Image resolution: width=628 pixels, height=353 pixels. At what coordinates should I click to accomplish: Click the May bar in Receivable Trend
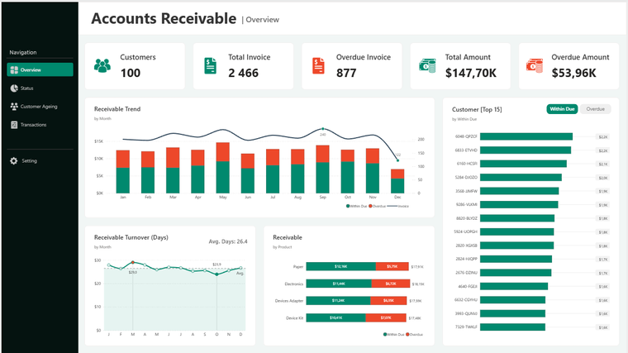point(222,169)
